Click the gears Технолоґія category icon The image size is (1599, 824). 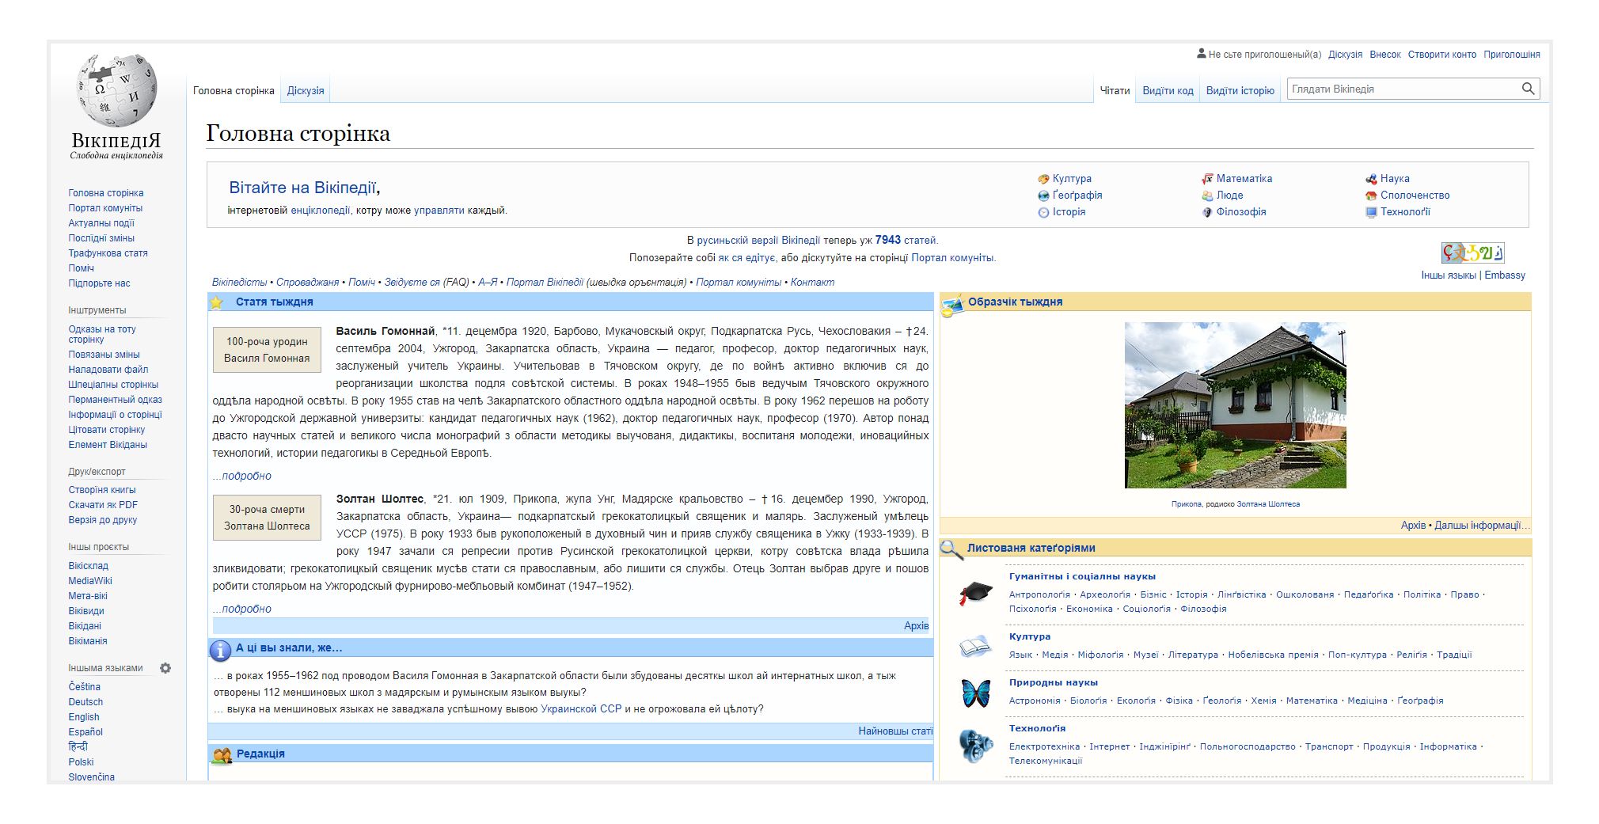pos(975,746)
